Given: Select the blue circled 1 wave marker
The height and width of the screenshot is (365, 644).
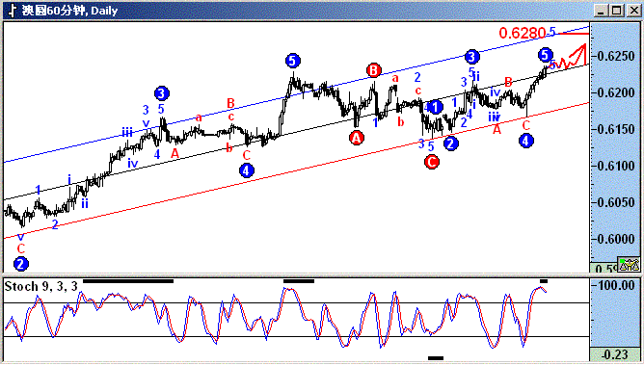Looking at the screenshot, I should point(436,108).
